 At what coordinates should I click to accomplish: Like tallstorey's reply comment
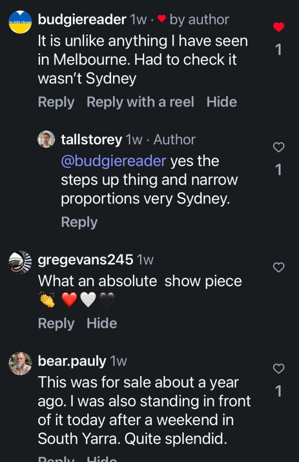pyautogui.click(x=279, y=147)
